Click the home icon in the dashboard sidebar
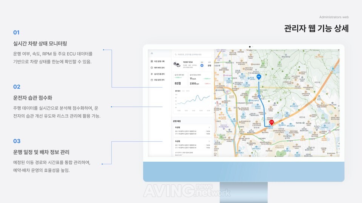This screenshot has width=362, height=203. [152, 53]
